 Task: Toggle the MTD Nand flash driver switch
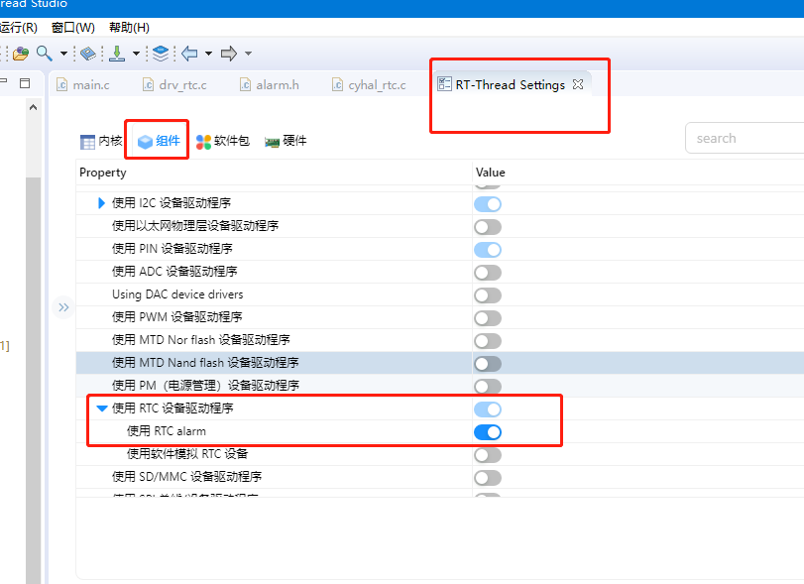(x=488, y=364)
